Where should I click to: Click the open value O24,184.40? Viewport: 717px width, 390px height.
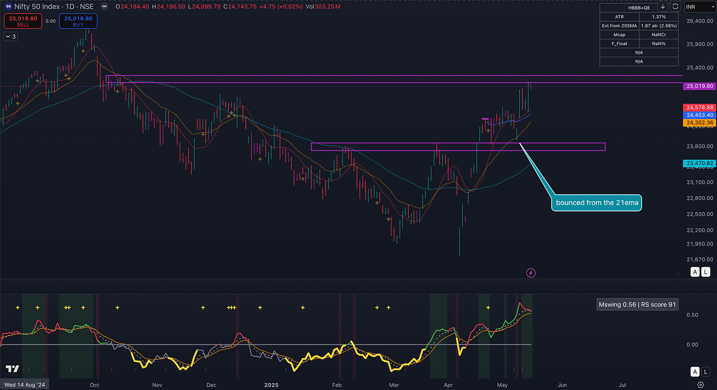[133, 6]
